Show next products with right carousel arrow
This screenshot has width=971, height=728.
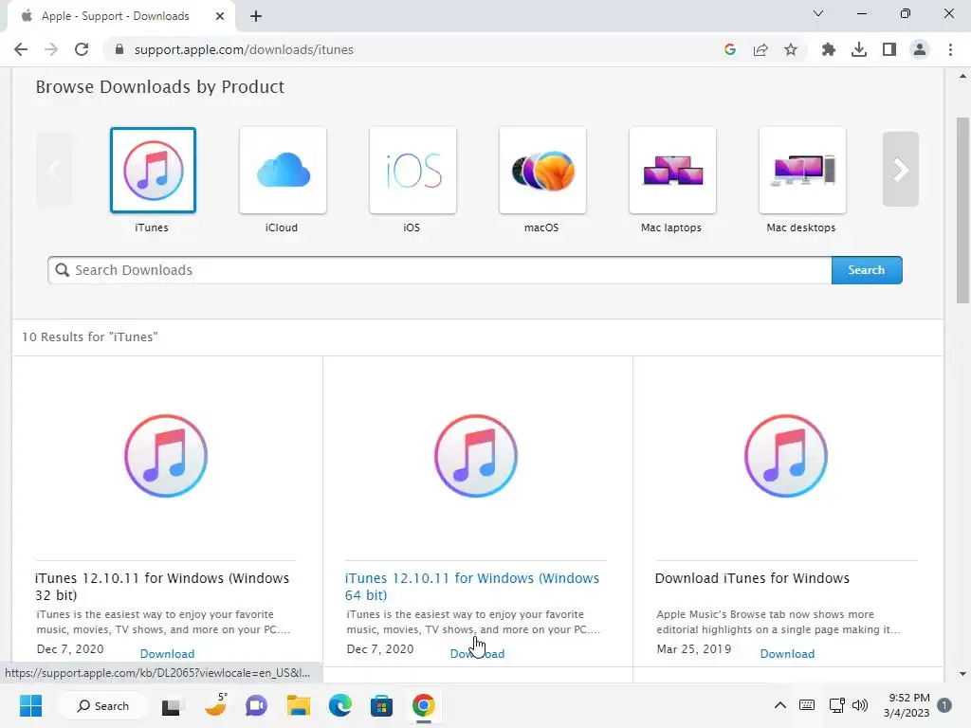tap(901, 169)
